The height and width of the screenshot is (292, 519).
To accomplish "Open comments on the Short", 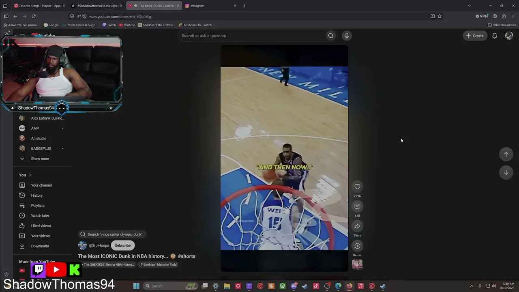I will click(x=357, y=206).
